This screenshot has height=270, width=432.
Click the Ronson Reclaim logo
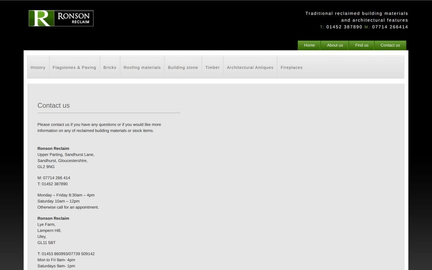(61, 18)
